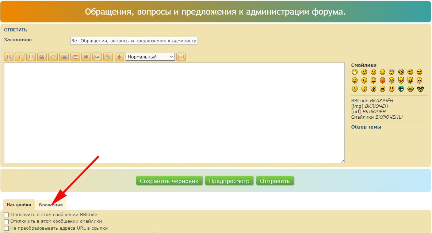Image resolution: width=432 pixels, height=233 pixels.
Task: Click the underline formatting button
Action: click(x=31, y=57)
